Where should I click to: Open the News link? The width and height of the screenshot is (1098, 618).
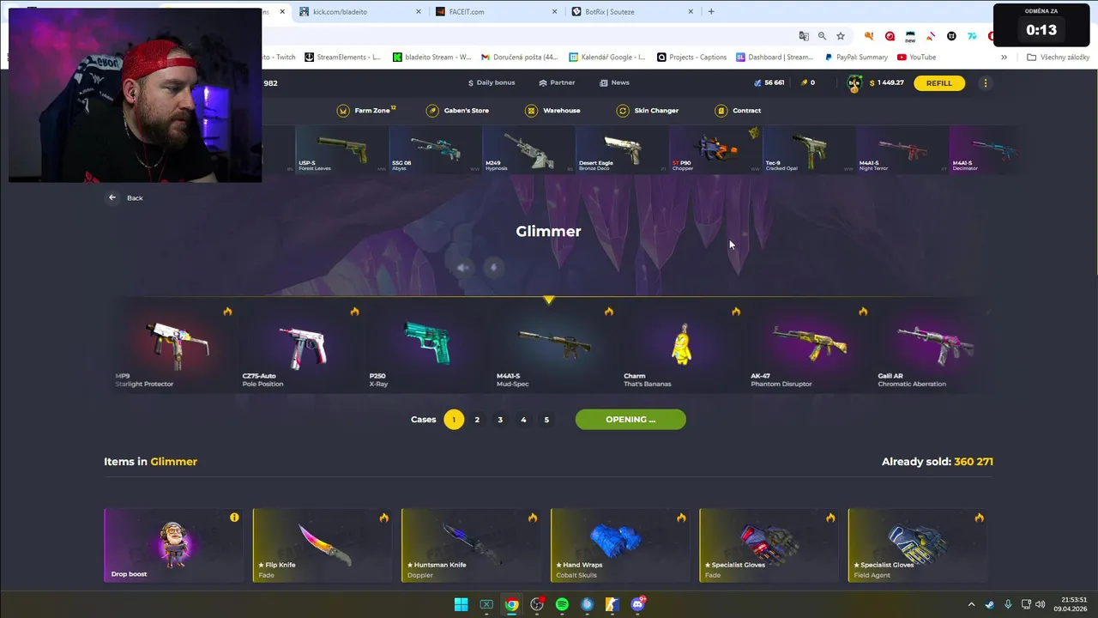[x=614, y=82]
